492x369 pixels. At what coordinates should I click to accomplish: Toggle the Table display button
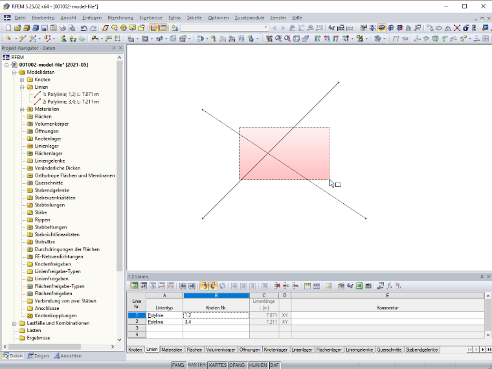[162, 28]
